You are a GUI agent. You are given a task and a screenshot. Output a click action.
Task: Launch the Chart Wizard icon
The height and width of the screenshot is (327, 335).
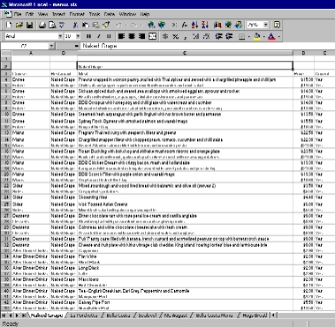pos(217,25)
